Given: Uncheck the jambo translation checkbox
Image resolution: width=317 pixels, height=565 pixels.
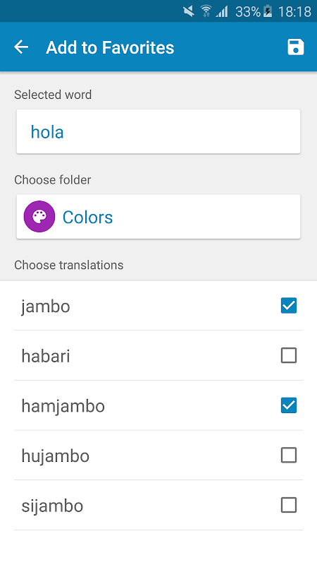Looking at the screenshot, I should (x=289, y=306).
